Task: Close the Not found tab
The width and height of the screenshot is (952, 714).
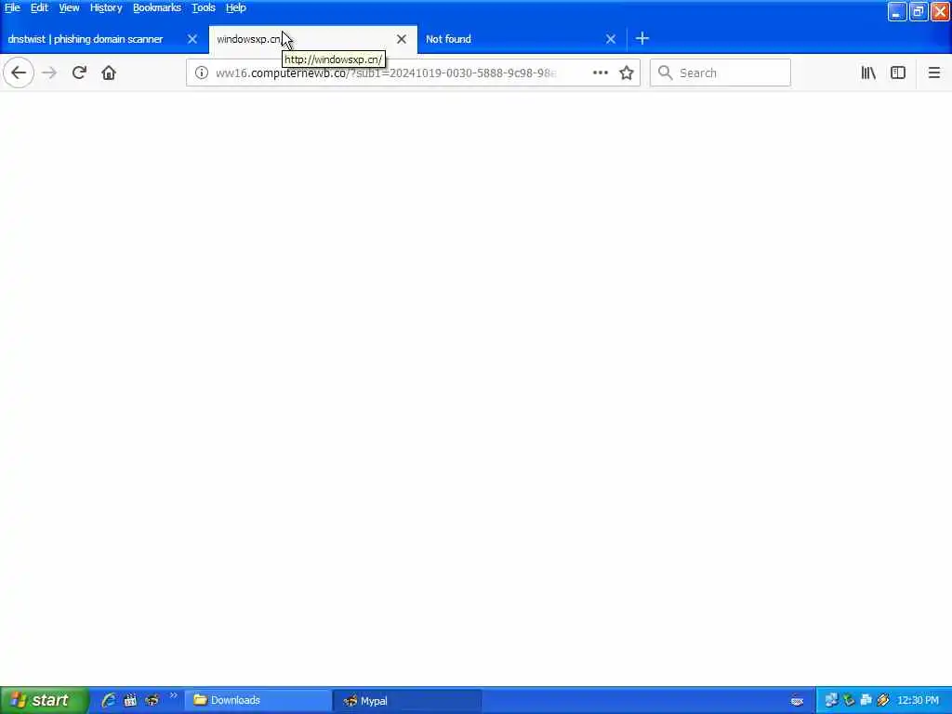Action: (x=611, y=39)
